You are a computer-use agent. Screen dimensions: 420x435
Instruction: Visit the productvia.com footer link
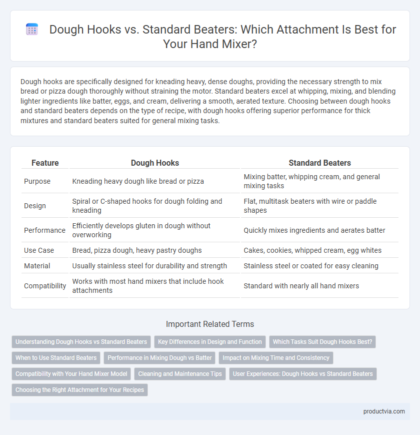384,411
